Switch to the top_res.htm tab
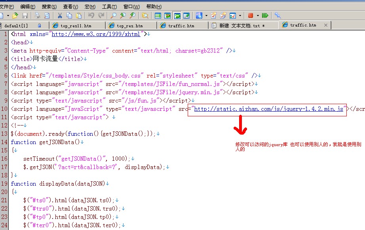 [129, 25]
